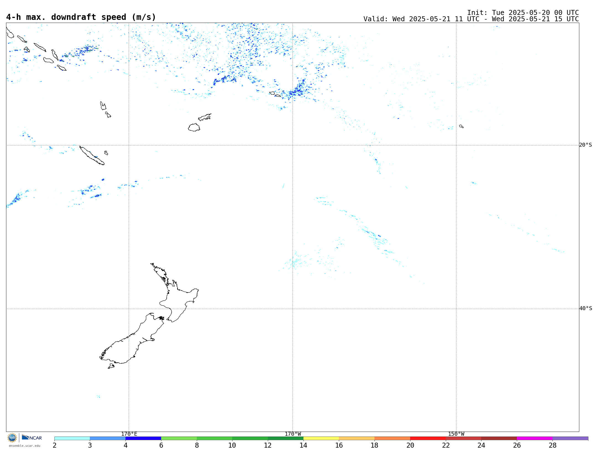
Task: Select the light orange 16–18 colorbar swatch
Action: click(357, 438)
